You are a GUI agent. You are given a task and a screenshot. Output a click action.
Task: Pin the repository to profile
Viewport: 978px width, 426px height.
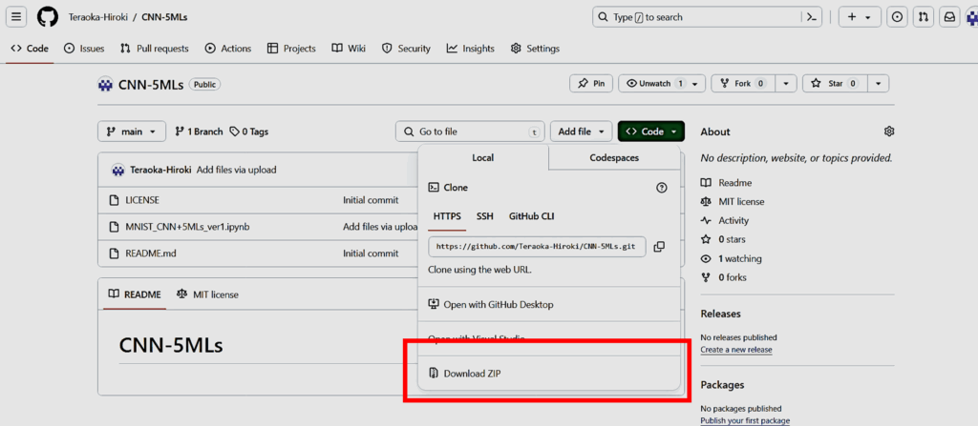(591, 84)
